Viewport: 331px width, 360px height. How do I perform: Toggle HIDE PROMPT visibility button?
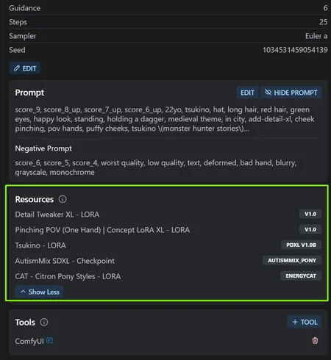point(291,93)
